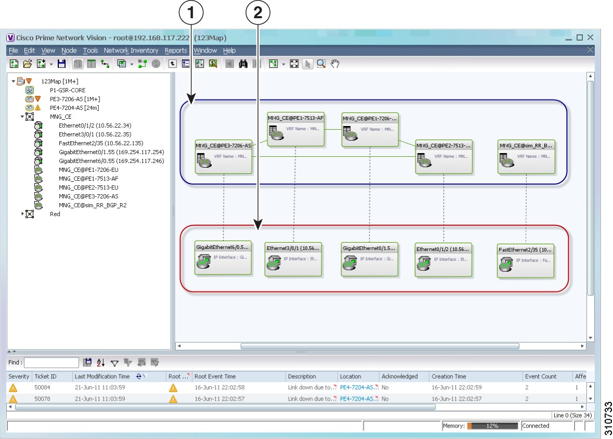Click the export table to file icon
This screenshot has width=613, height=439.
(x=87, y=362)
